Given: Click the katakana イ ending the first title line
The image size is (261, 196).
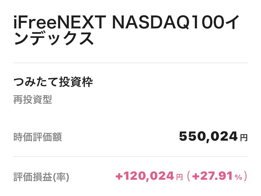Looking at the screenshot, I should click(x=231, y=24).
